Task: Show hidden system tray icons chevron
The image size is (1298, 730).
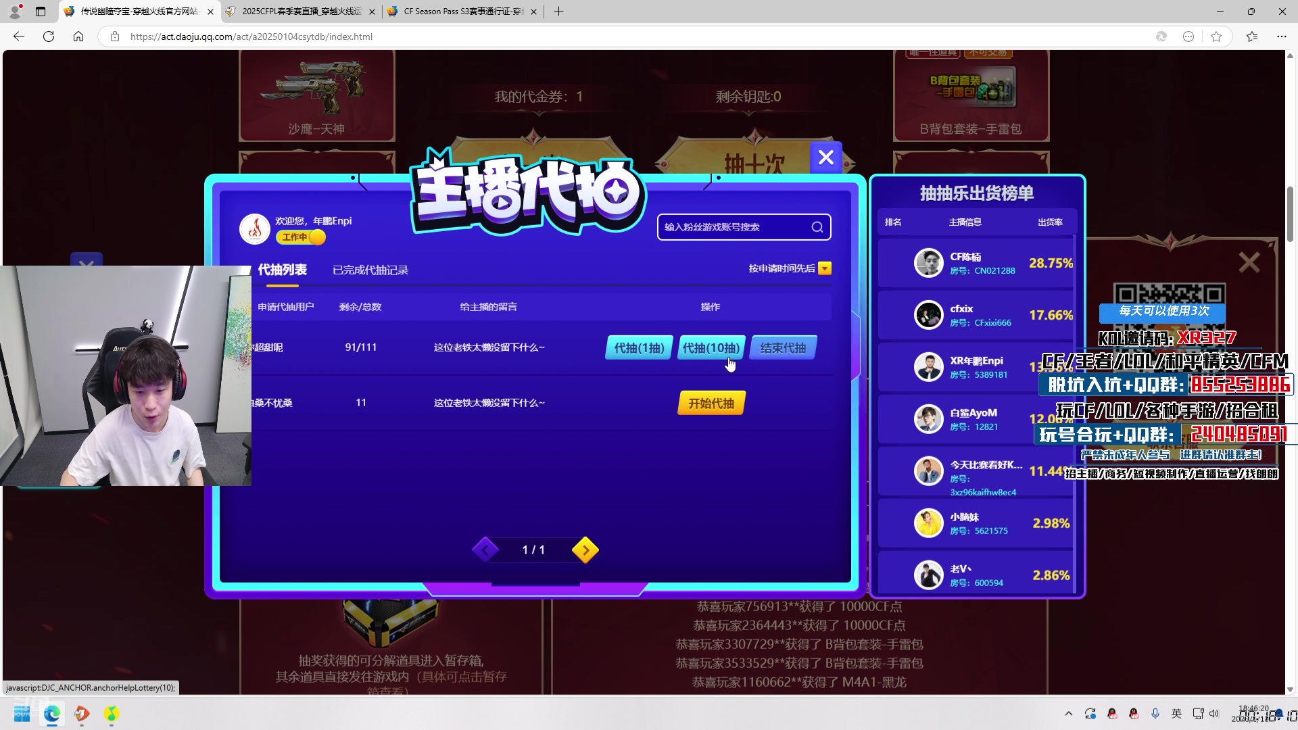Action: coord(1068,714)
